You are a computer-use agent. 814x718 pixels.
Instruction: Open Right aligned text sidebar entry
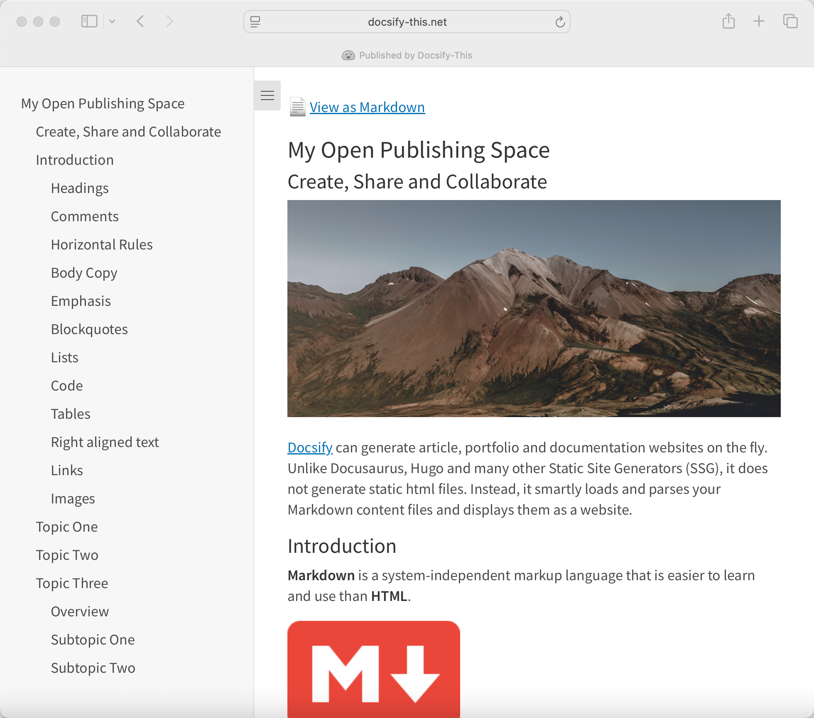pyautogui.click(x=105, y=442)
